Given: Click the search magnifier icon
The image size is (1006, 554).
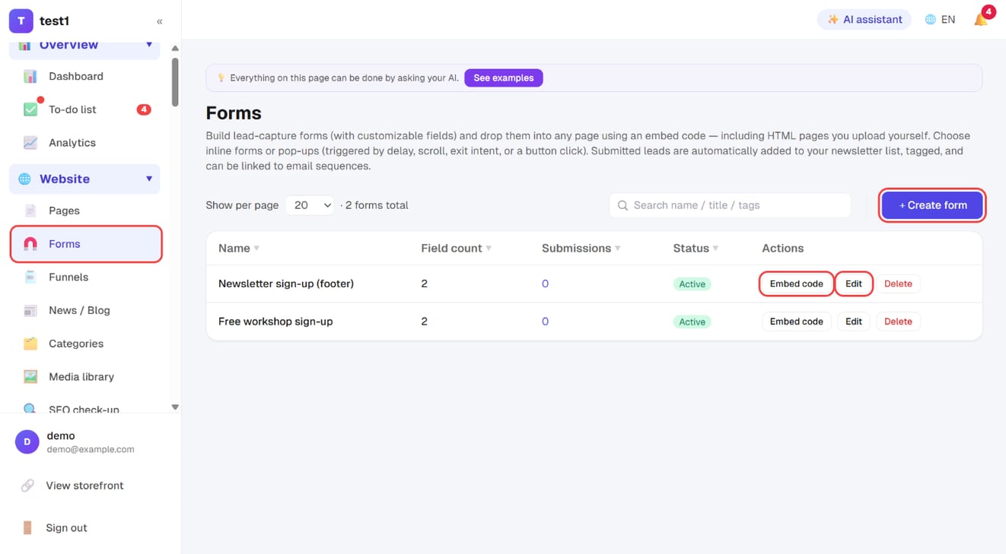Looking at the screenshot, I should point(622,205).
